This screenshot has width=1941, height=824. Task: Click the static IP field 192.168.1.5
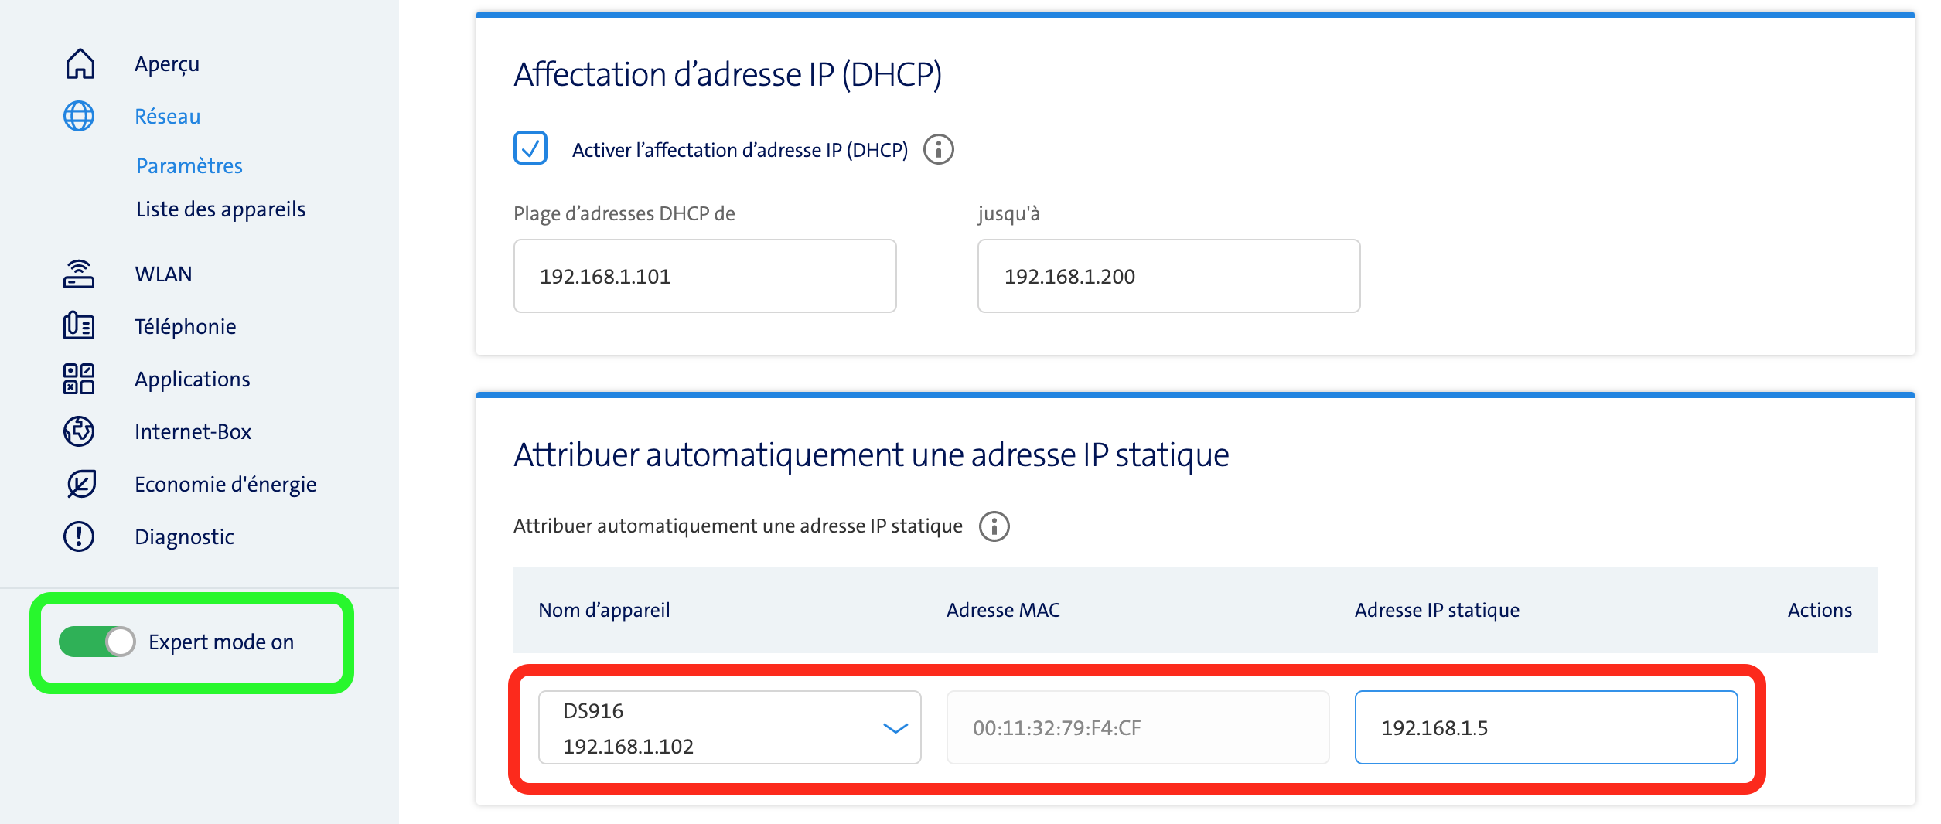(x=1547, y=727)
